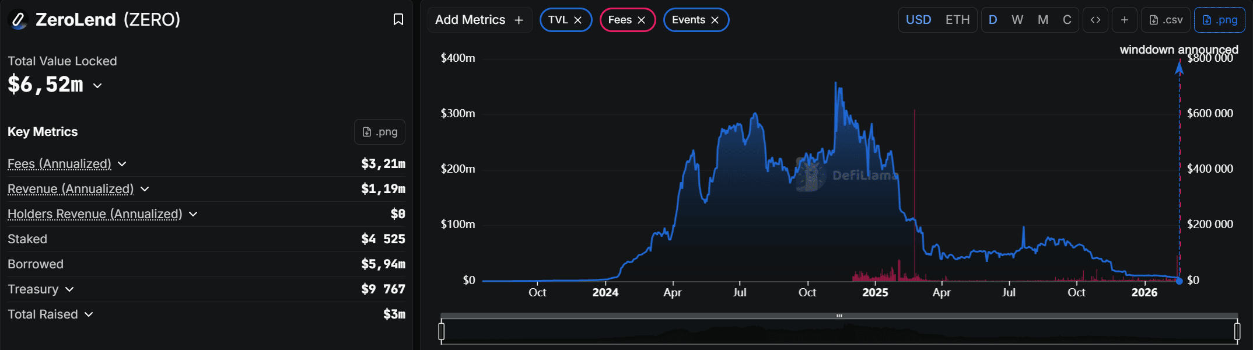Expand the Total Value Locked chevron
Screen dimensions: 1253x350
point(97,86)
